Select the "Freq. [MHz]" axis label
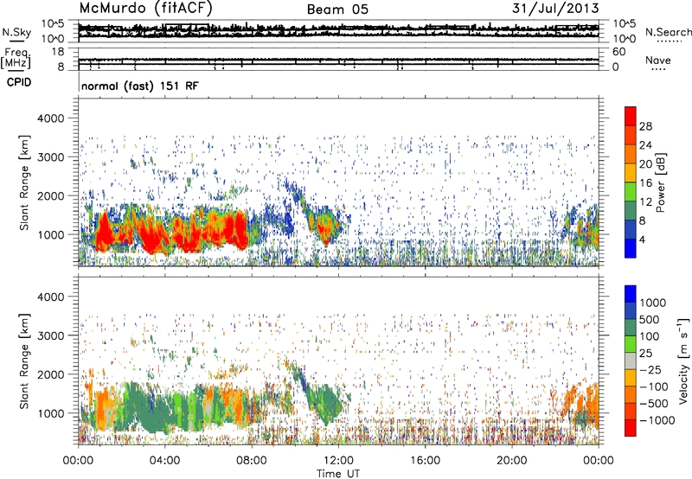 [x=16, y=59]
